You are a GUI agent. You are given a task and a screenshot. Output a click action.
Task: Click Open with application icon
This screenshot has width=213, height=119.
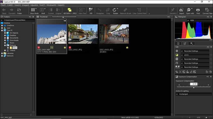click(189, 10)
